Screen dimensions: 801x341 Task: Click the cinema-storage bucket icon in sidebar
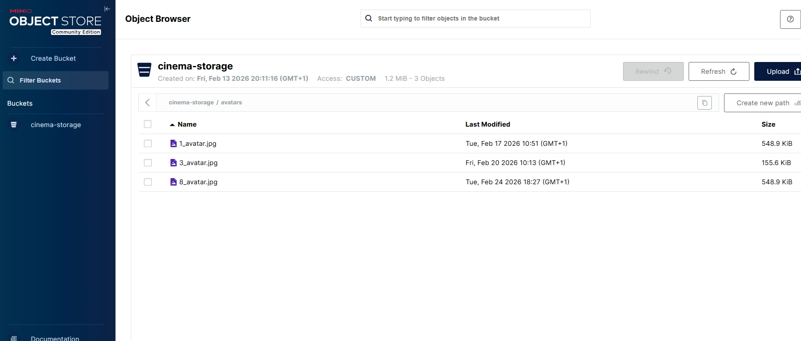(14, 125)
